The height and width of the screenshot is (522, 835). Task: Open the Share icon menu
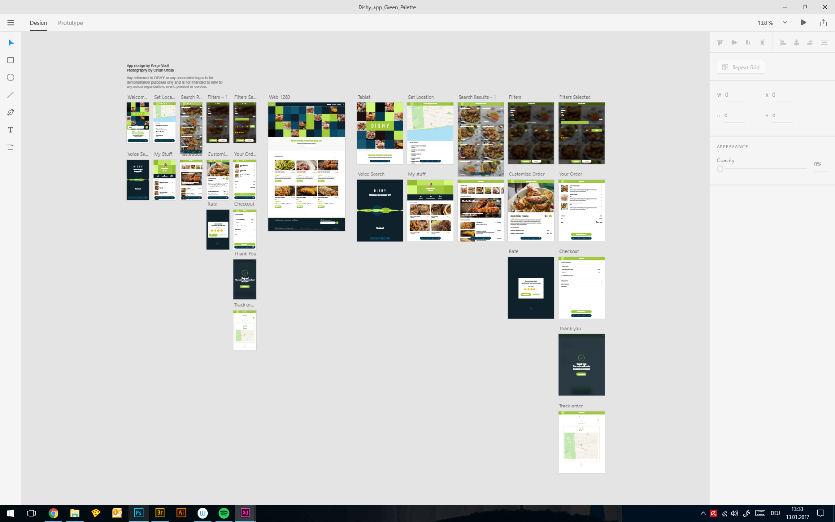click(823, 23)
